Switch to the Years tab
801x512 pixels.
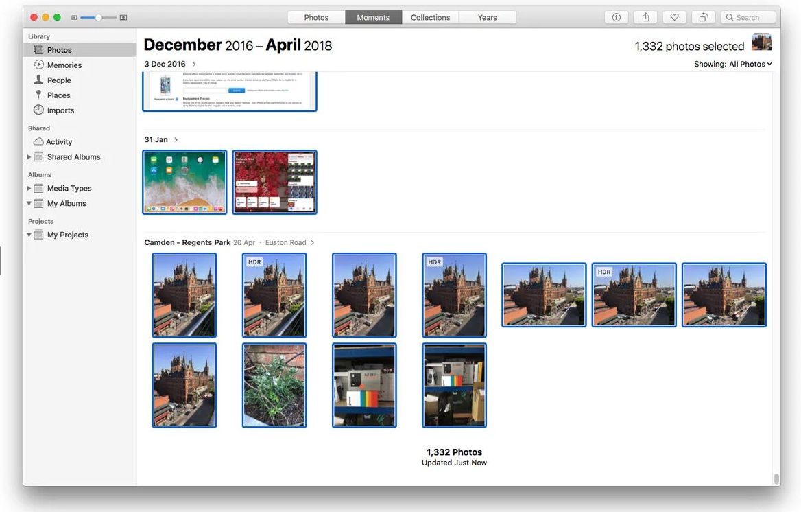pos(488,17)
